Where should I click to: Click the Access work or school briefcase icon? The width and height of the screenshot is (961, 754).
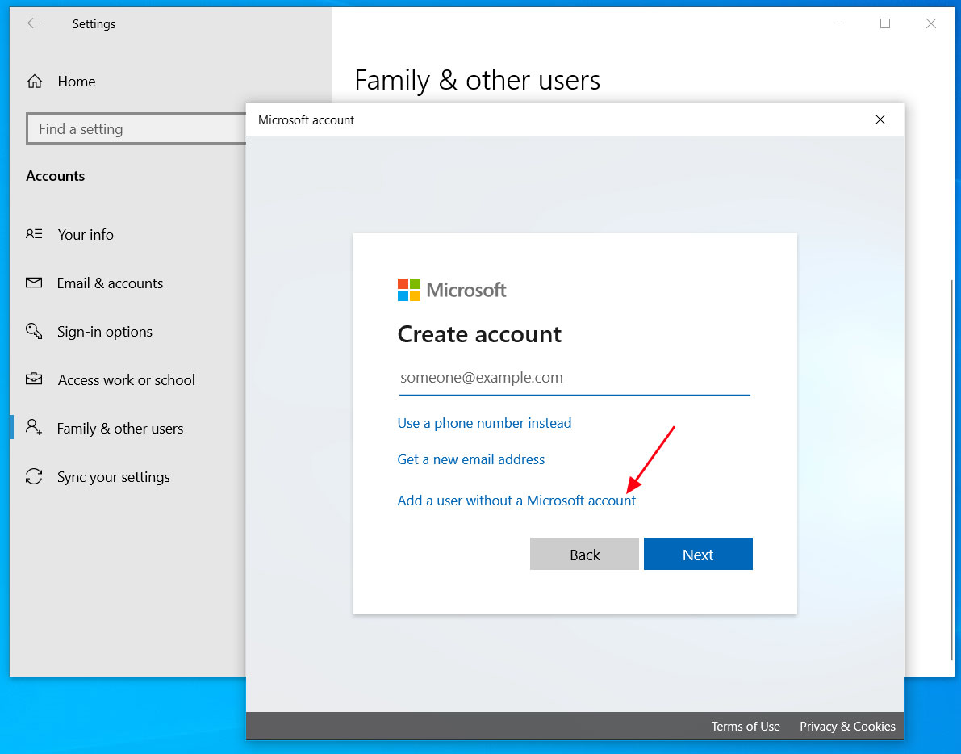34,379
